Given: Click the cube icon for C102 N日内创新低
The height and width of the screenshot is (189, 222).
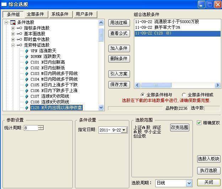Looking at the screenshot, I should coord(27,68).
